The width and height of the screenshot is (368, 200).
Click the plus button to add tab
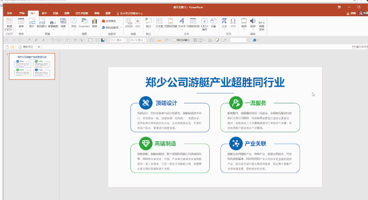coord(39,47)
